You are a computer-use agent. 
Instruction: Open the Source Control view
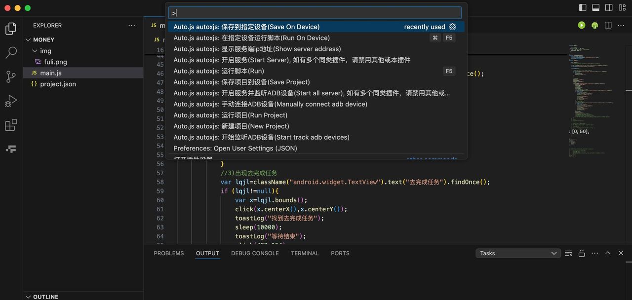tap(11, 76)
